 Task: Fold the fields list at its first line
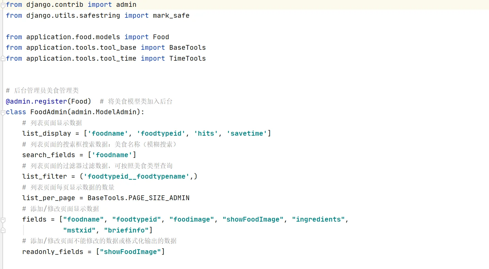pyautogui.click(x=3, y=220)
